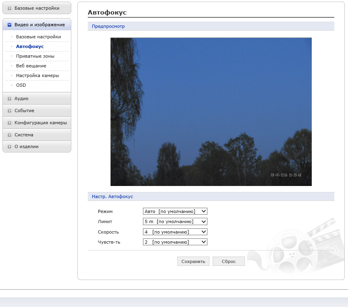Open the Режим dropdown
Screen dimensions: 348x307
175,211
